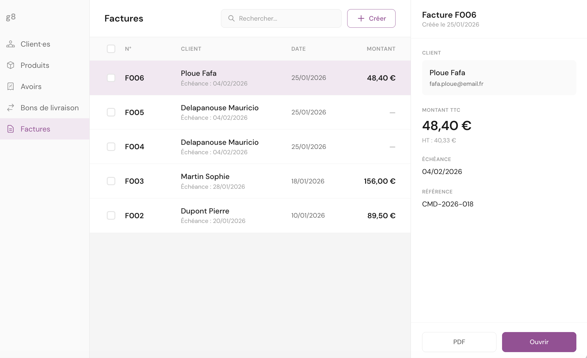Viewport: 587px width, 358px height.
Task: Toggle the select-all invoices checkbox
Action: click(111, 49)
